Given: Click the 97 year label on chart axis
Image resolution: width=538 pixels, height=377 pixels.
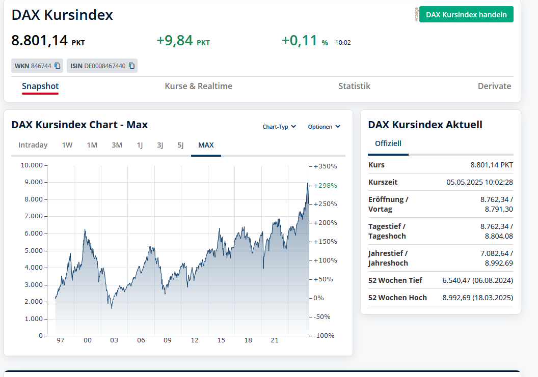Looking at the screenshot, I should [61, 340].
